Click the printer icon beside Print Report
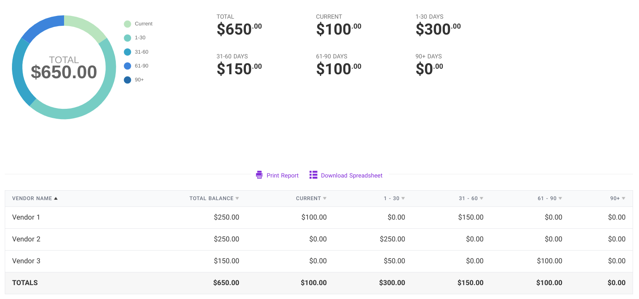This screenshot has height=299, width=639. click(259, 175)
